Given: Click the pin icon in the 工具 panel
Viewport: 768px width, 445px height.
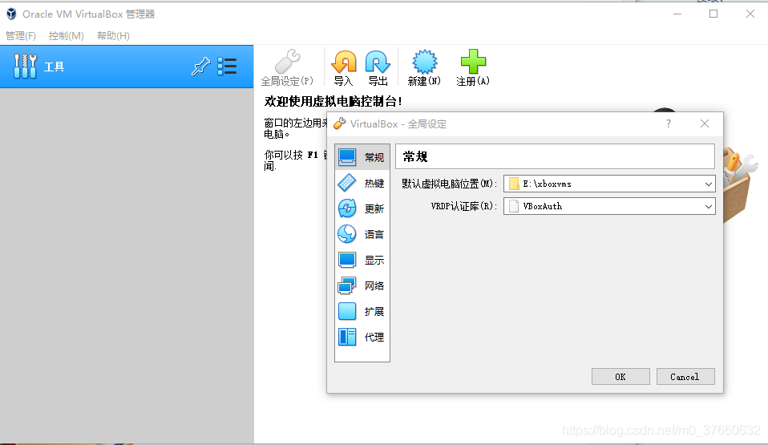Looking at the screenshot, I should pyautogui.click(x=200, y=67).
